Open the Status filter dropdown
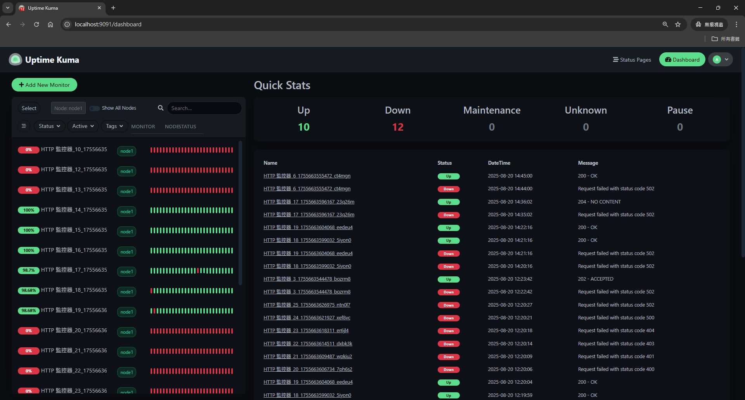 49,126
